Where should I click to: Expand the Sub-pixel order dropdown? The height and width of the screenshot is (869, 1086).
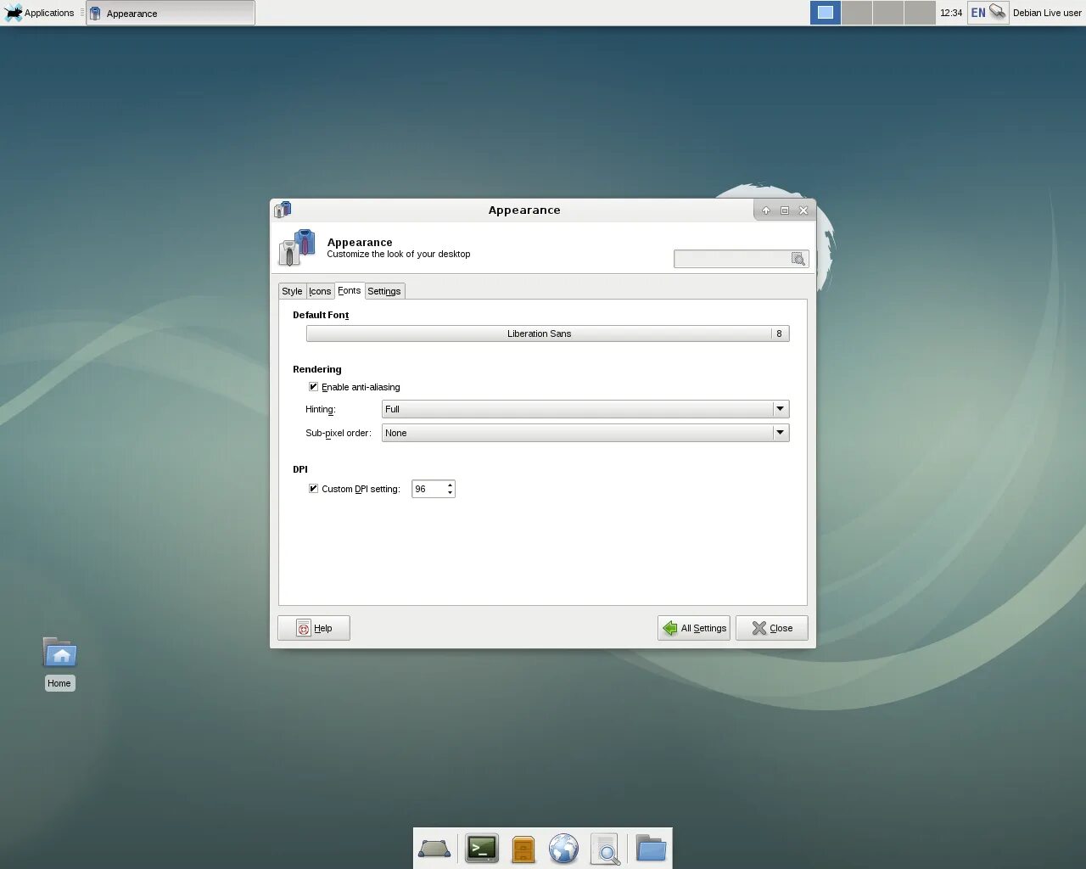585,433
